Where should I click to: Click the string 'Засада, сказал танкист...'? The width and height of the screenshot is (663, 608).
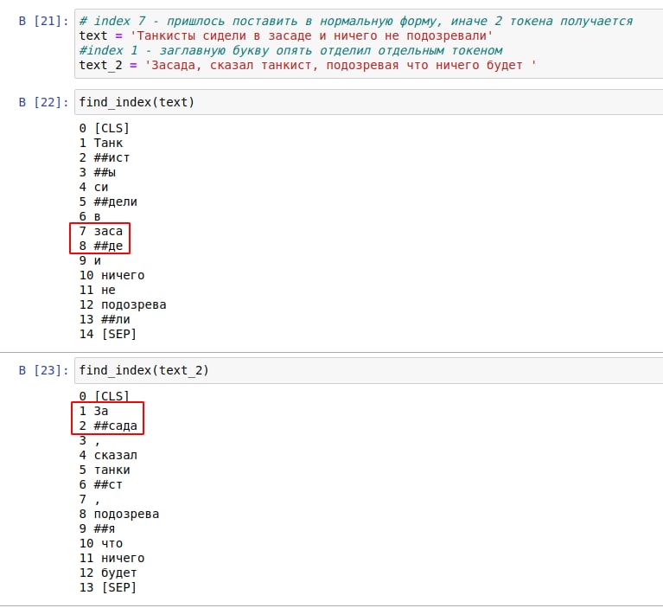[x=341, y=66]
